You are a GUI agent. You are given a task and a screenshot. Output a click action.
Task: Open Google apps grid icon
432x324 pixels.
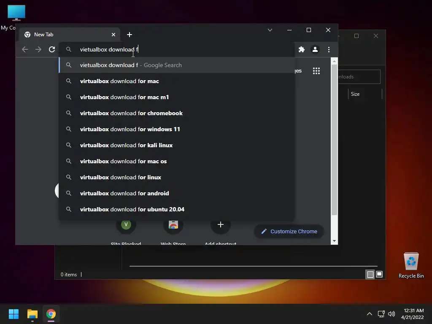tap(316, 71)
